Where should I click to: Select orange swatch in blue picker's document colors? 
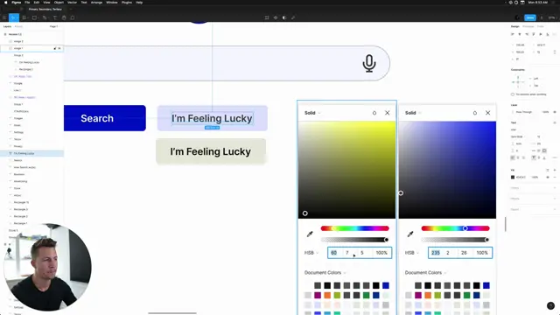click(x=428, y=296)
